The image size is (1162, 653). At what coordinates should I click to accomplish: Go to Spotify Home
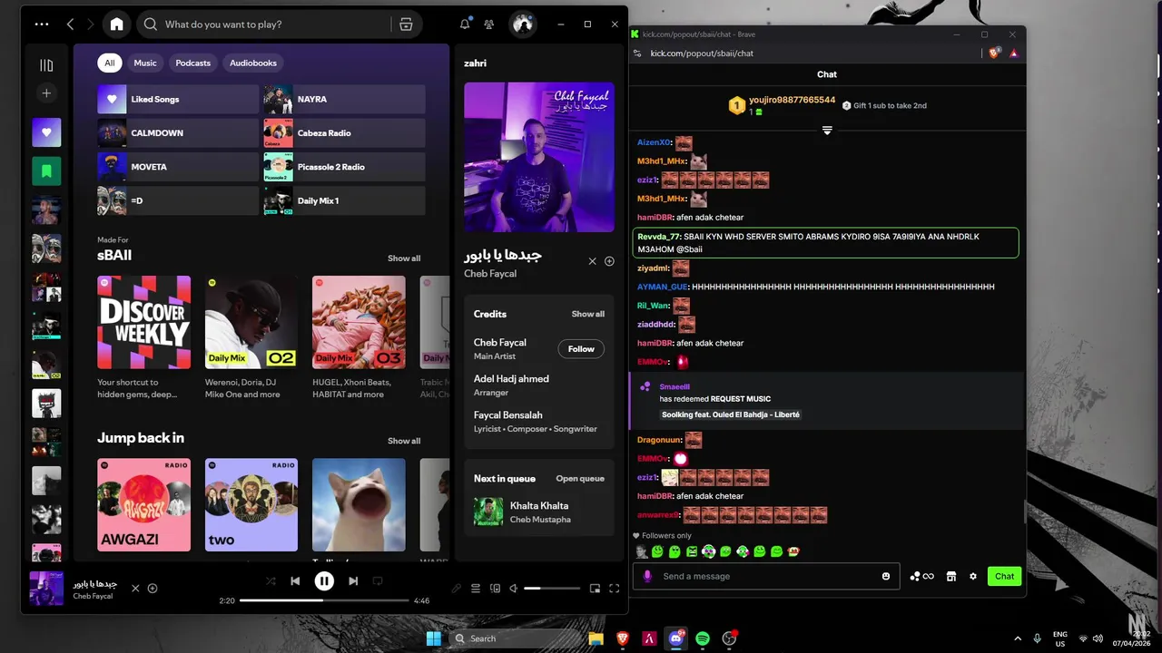[116, 24]
